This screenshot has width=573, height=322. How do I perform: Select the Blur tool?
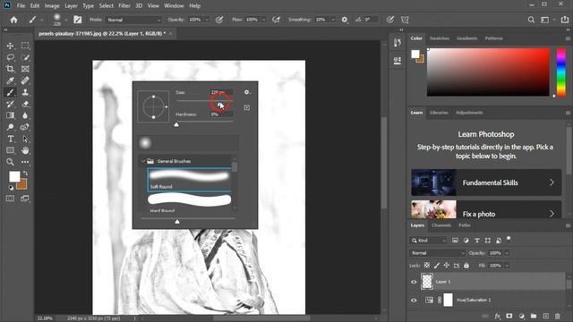pyautogui.click(x=25, y=115)
